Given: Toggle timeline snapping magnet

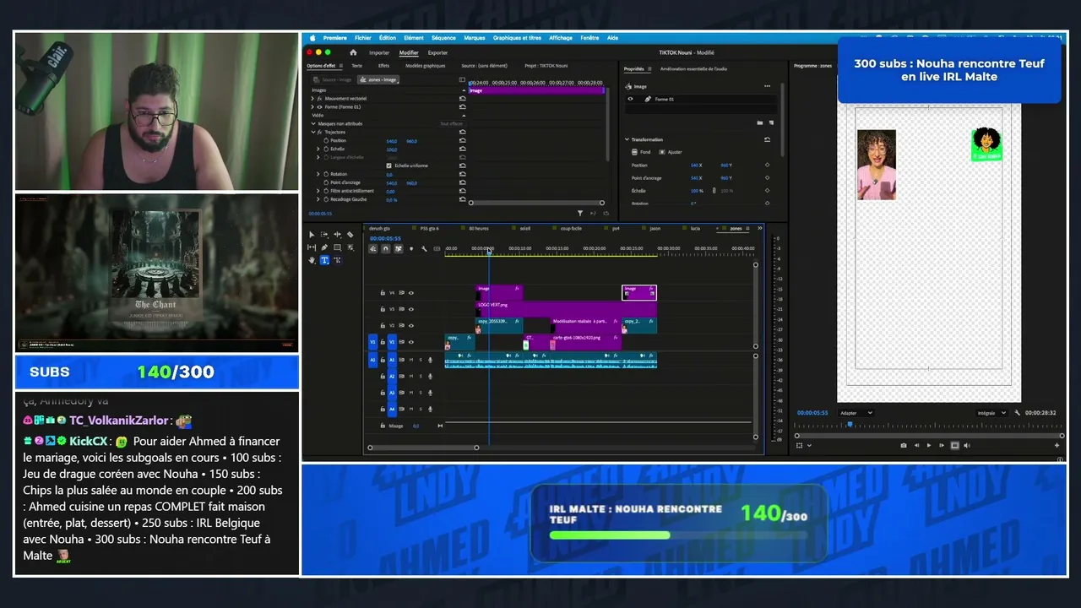Looking at the screenshot, I should click(x=386, y=249).
